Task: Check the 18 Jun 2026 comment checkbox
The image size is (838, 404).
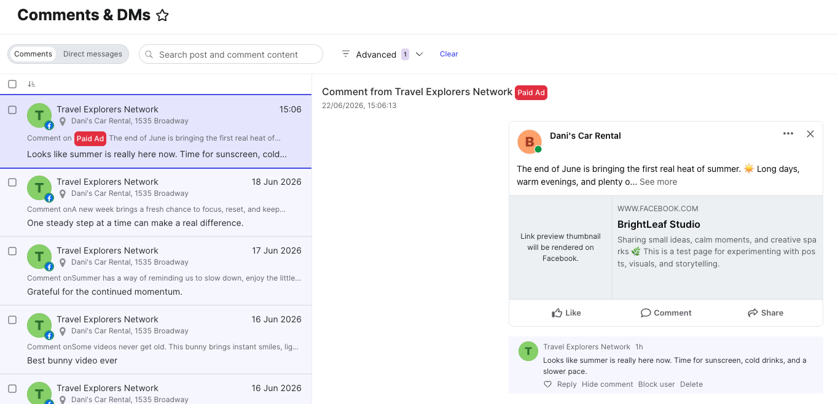Action: click(x=12, y=182)
